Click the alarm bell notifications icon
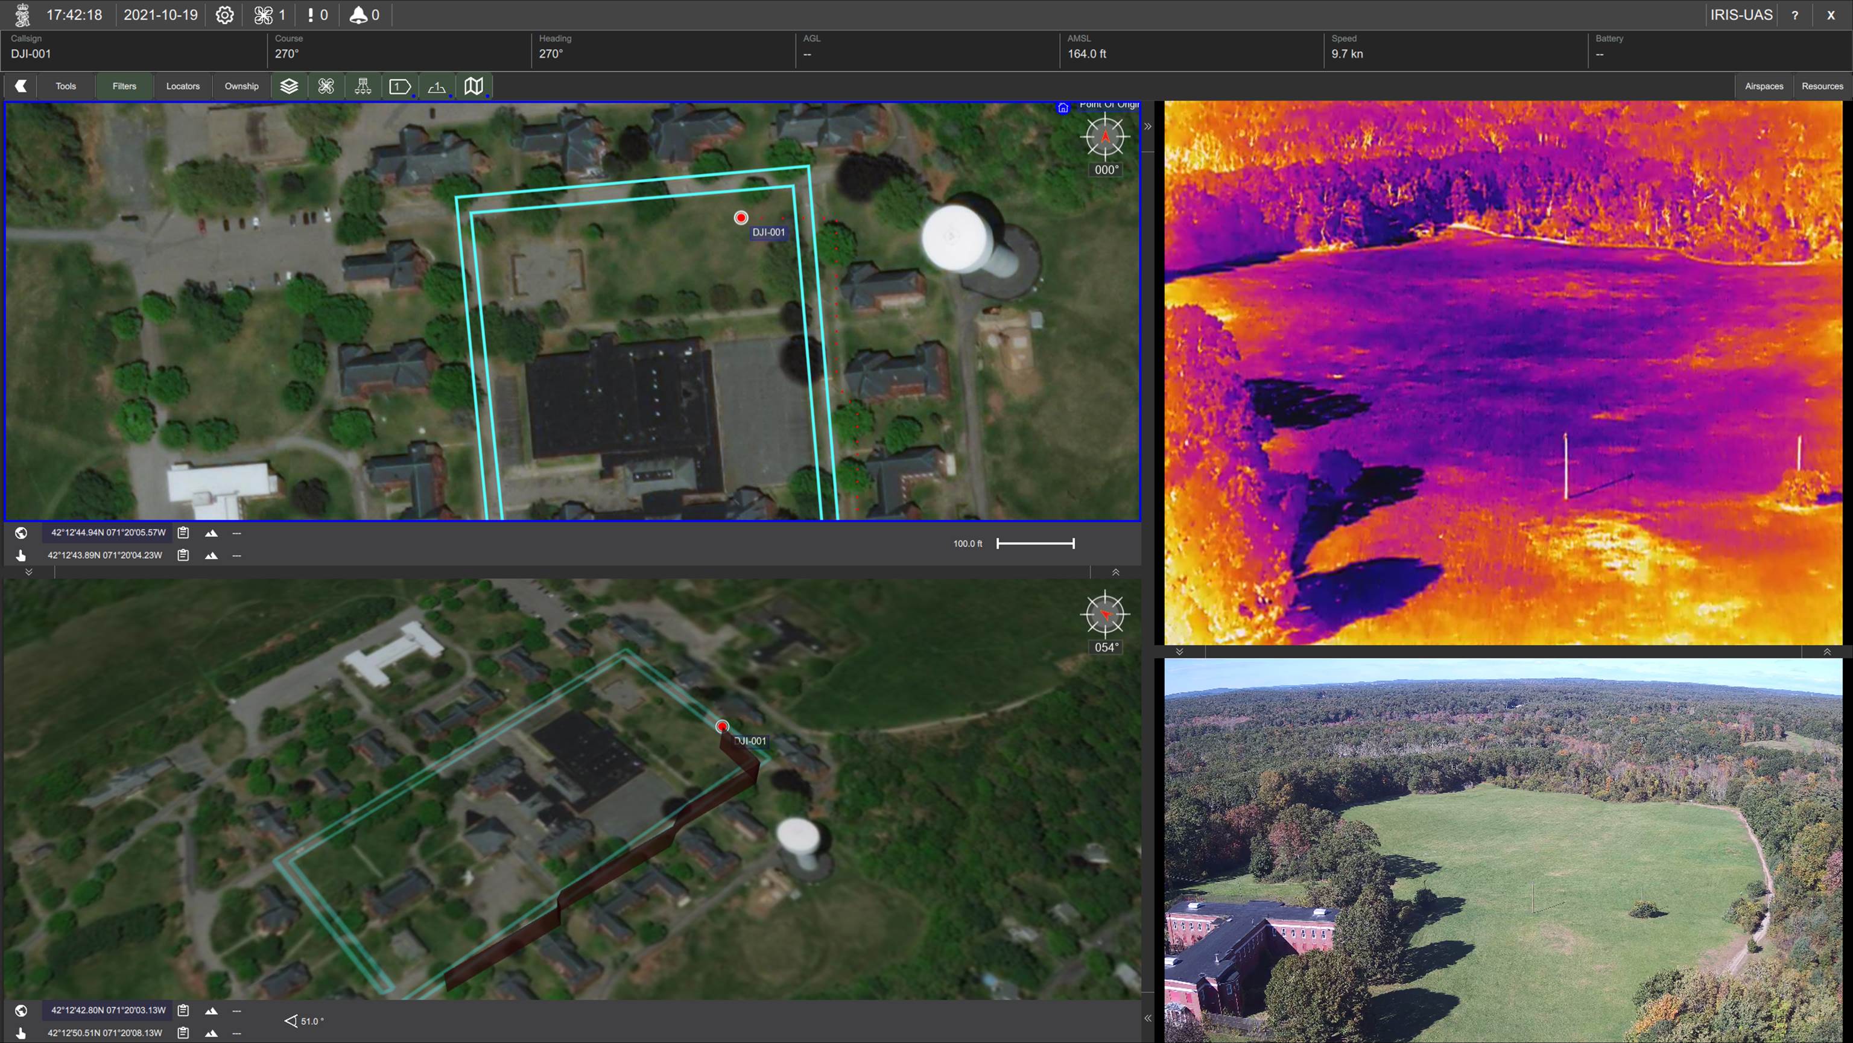The image size is (1853, 1043). tap(358, 15)
